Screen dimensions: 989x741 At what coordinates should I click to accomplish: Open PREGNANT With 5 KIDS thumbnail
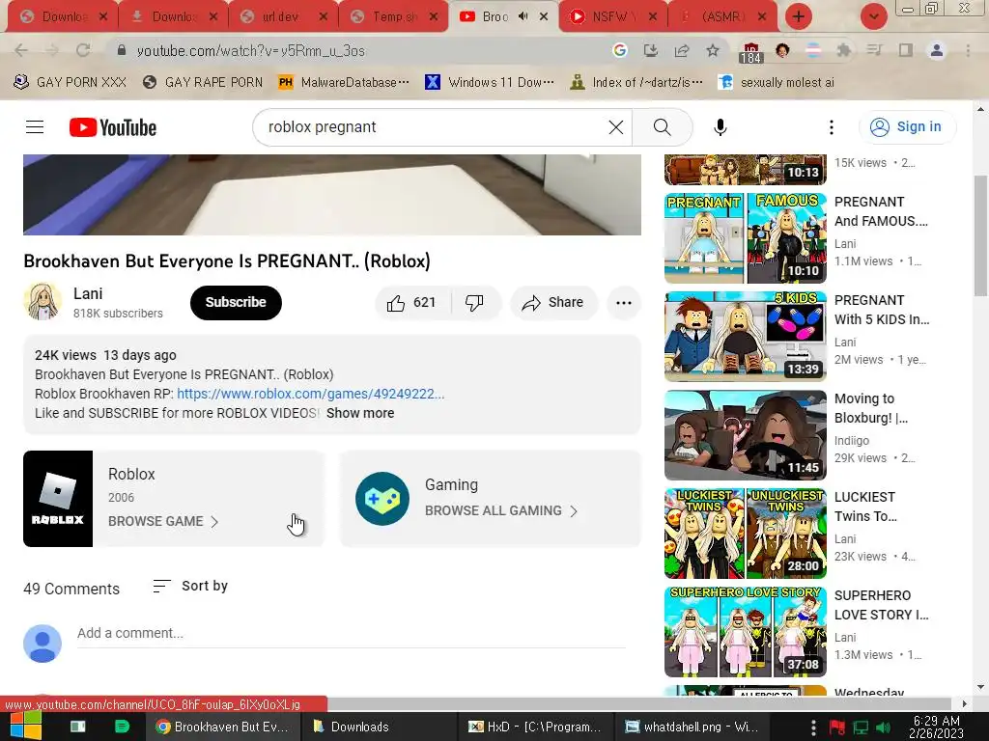click(745, 336)
